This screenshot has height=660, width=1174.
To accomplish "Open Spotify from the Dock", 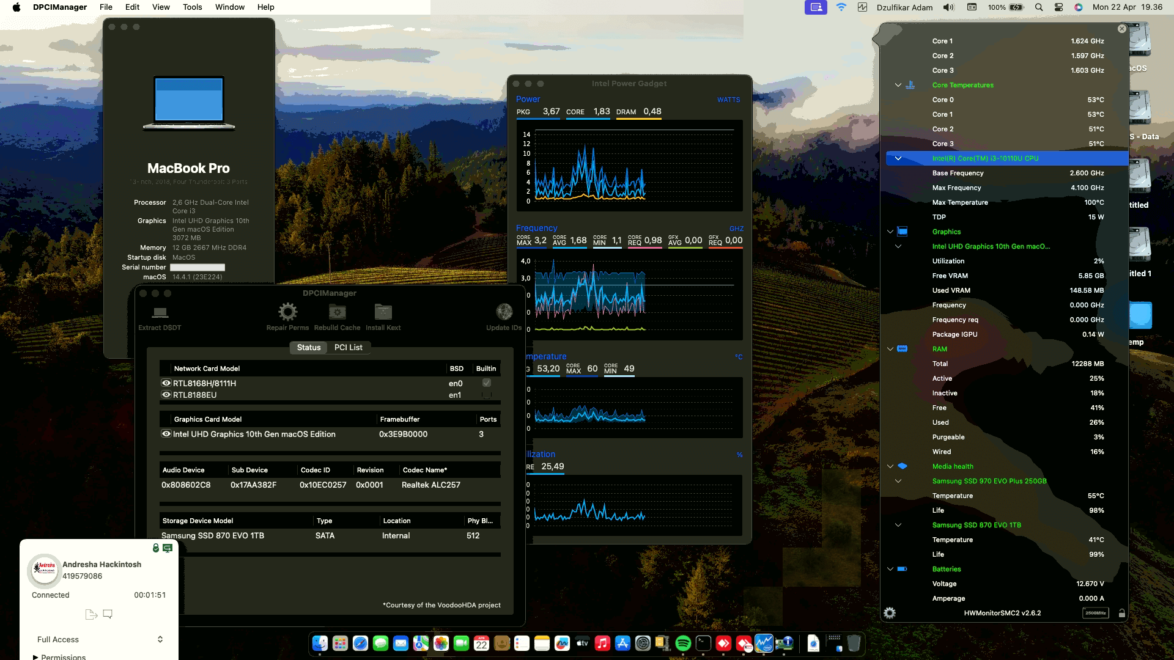I will 683,643.
